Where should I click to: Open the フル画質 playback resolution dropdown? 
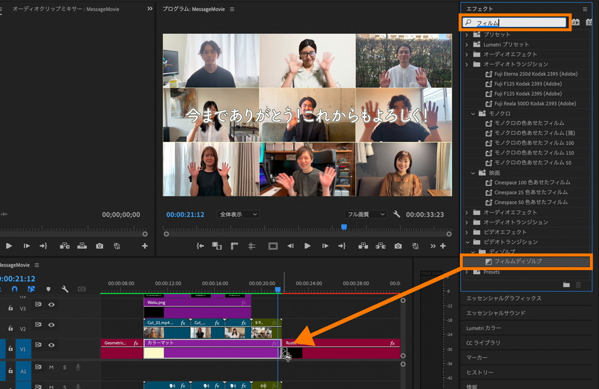click(365, 214)
